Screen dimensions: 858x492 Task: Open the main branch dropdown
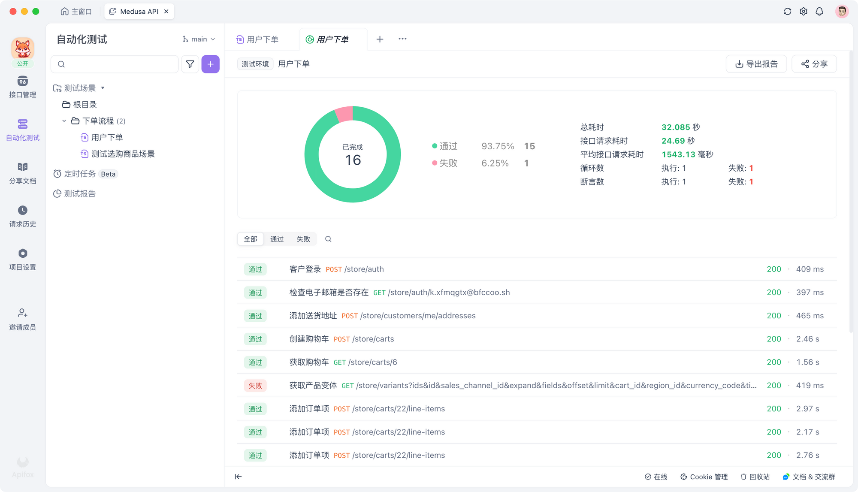199,39
